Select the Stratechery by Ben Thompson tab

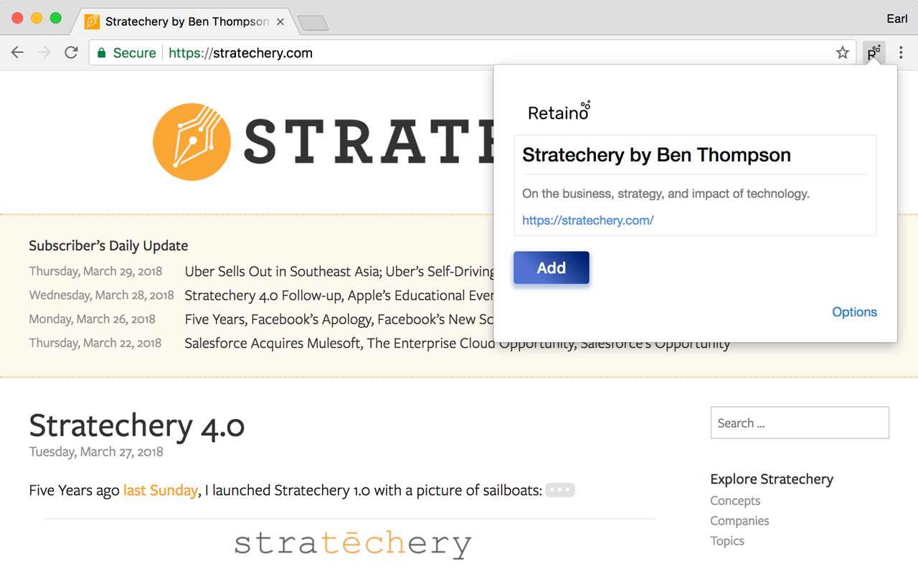click(185, 22)
